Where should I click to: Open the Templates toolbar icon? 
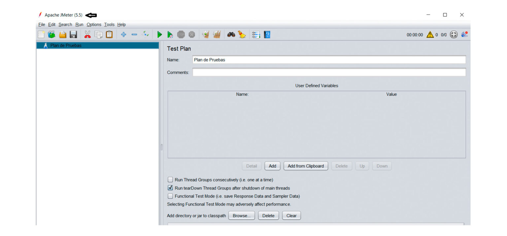click(x=51, y=34)
